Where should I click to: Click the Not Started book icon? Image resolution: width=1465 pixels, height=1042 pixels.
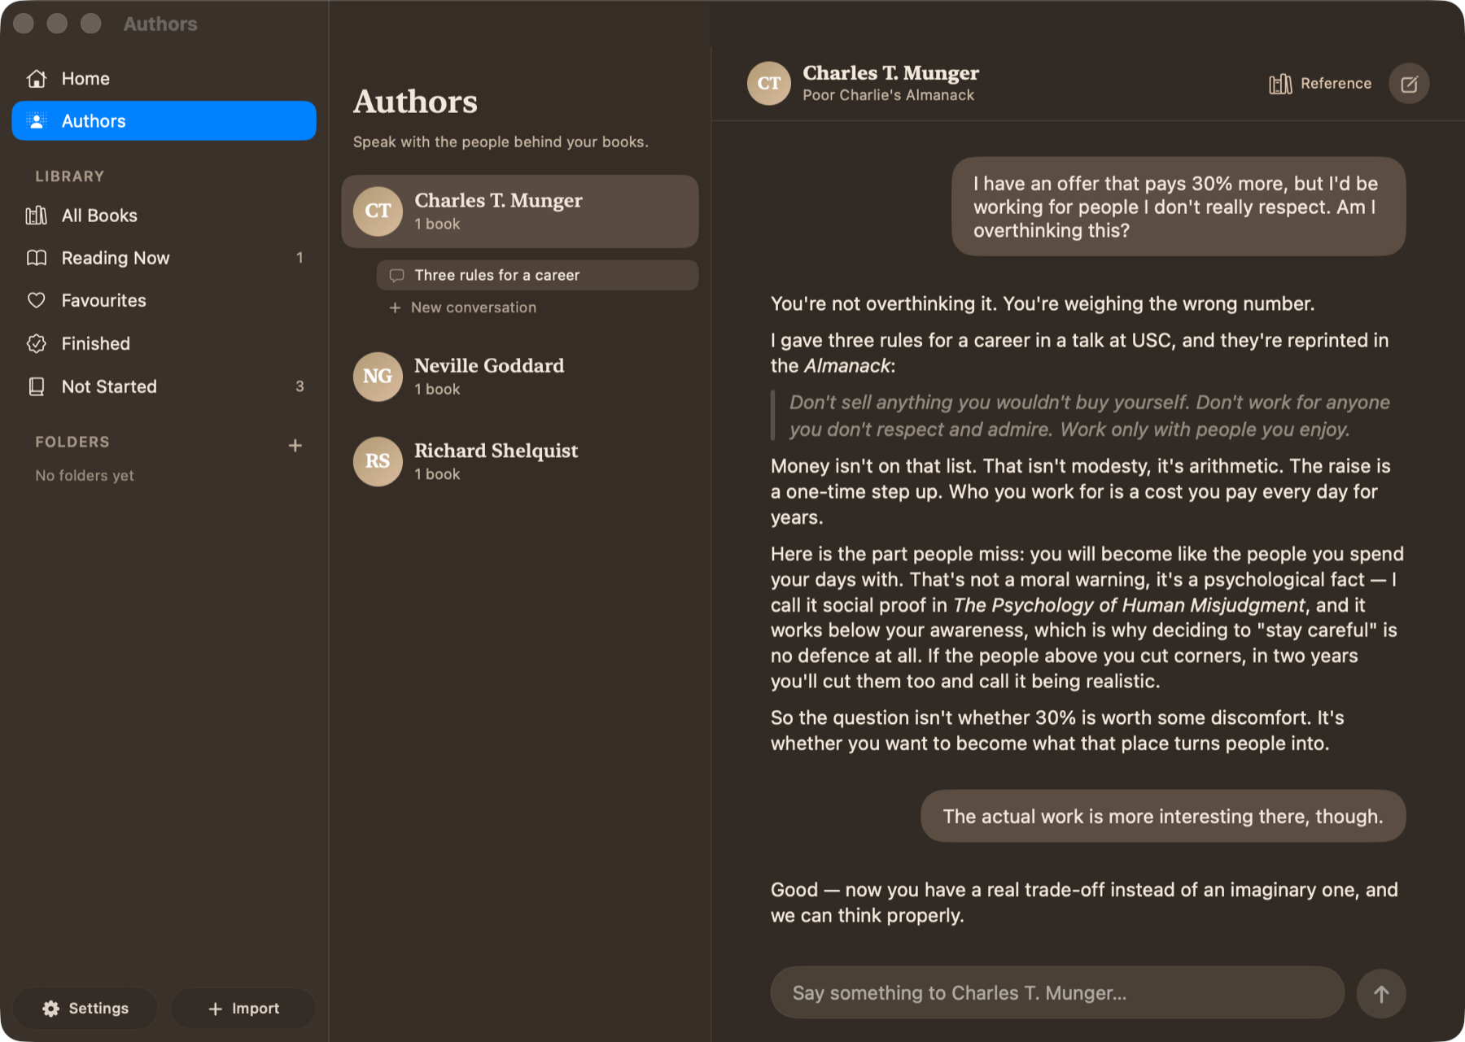[x=37, y=386]
